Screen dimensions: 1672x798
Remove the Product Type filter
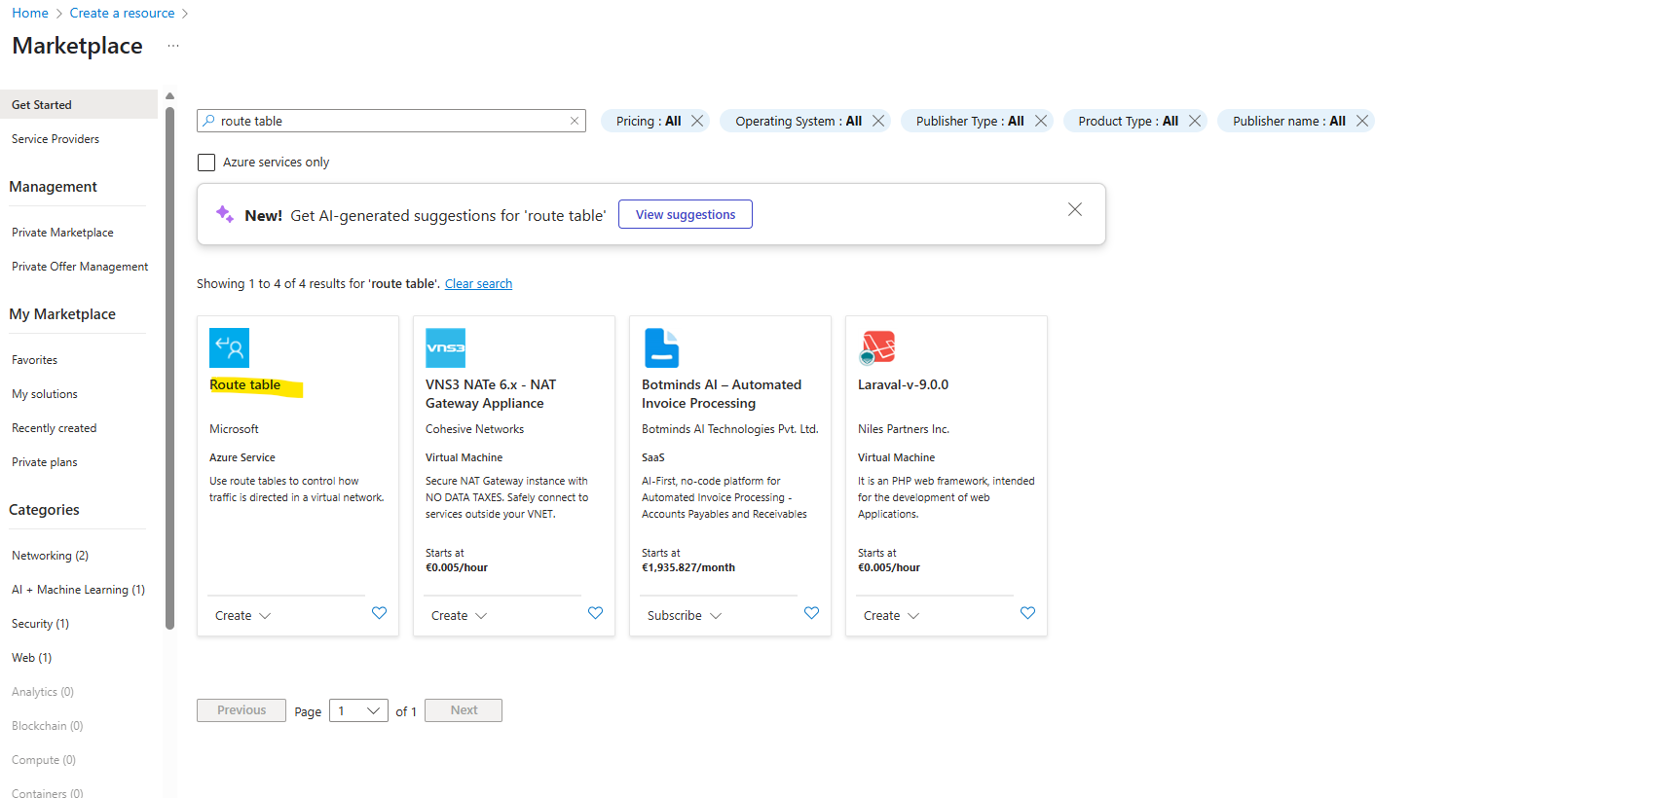pyautogui.click(x=1195, y=121)
